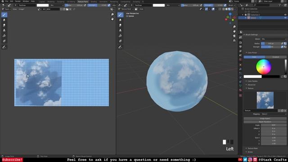Click the color wheel in the Color Picker panel

click(264, 67)
